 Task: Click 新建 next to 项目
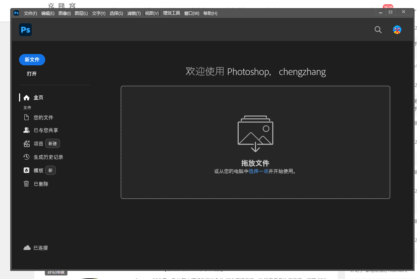point(52,143)
